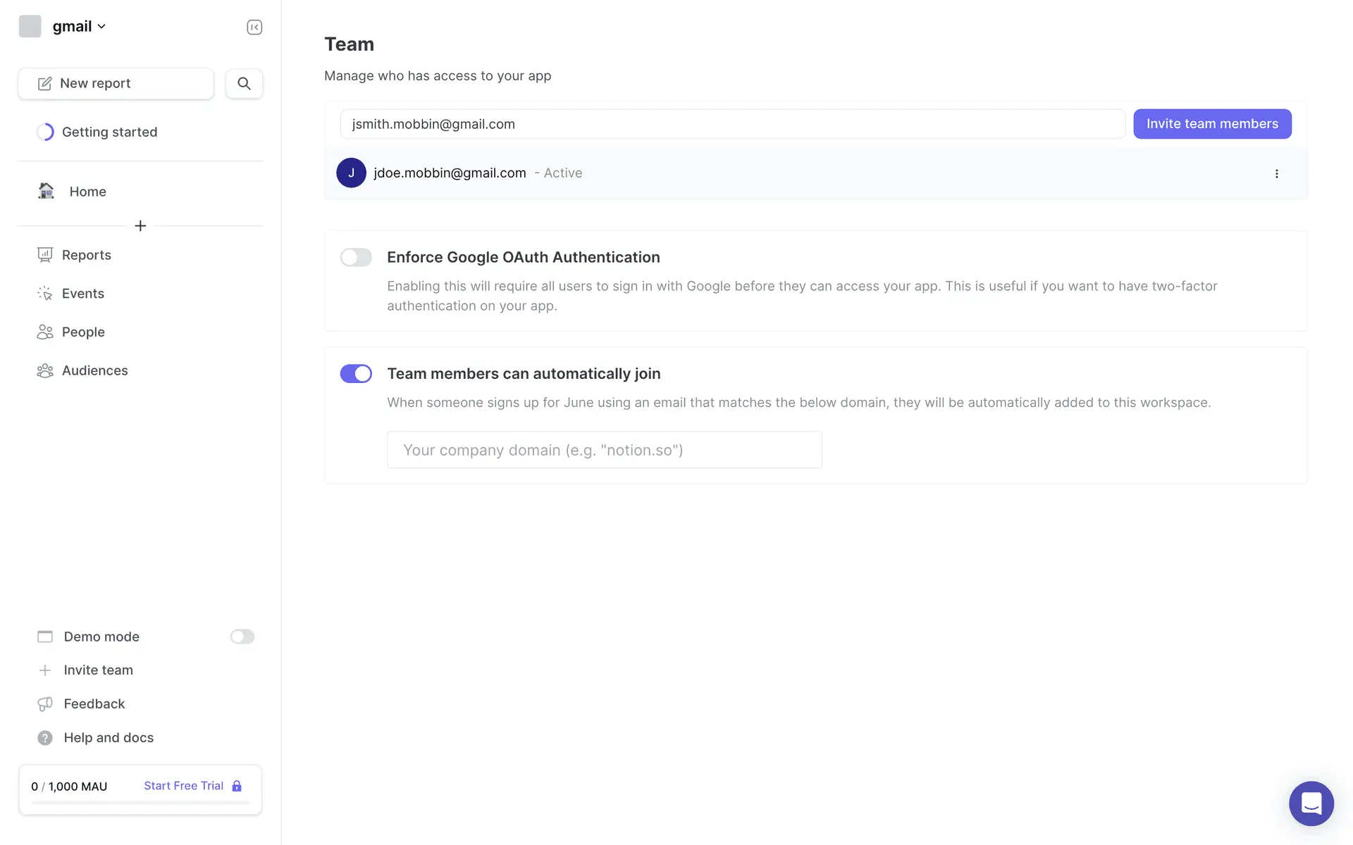Click the plus icon below Home
Viewport: 1353px width, 845px height.
[x=140, y=226]
